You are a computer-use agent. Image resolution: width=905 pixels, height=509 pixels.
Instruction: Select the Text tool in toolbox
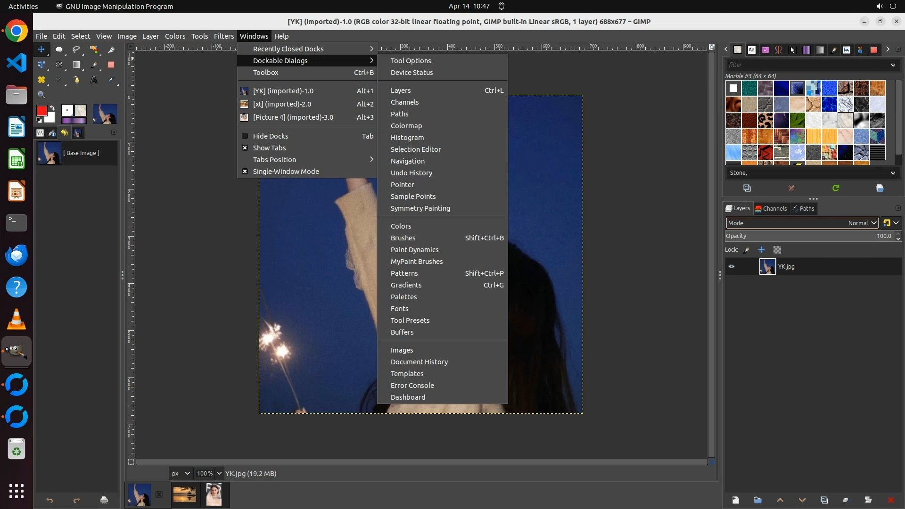pos(94,80)
